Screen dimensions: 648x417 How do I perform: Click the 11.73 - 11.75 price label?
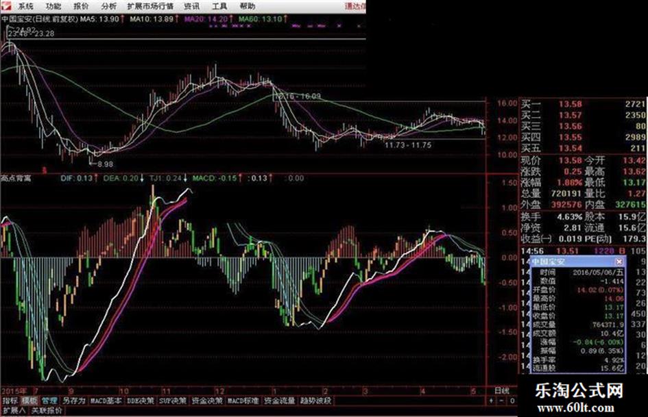pos(408,145)
